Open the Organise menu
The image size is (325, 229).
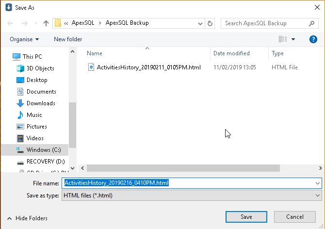pos(24,39)
